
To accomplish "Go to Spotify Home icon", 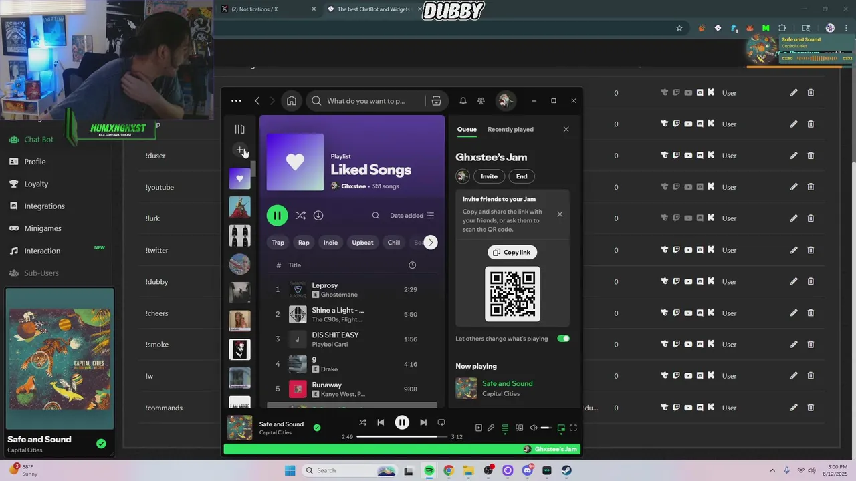I will click(x=292, y=101).
